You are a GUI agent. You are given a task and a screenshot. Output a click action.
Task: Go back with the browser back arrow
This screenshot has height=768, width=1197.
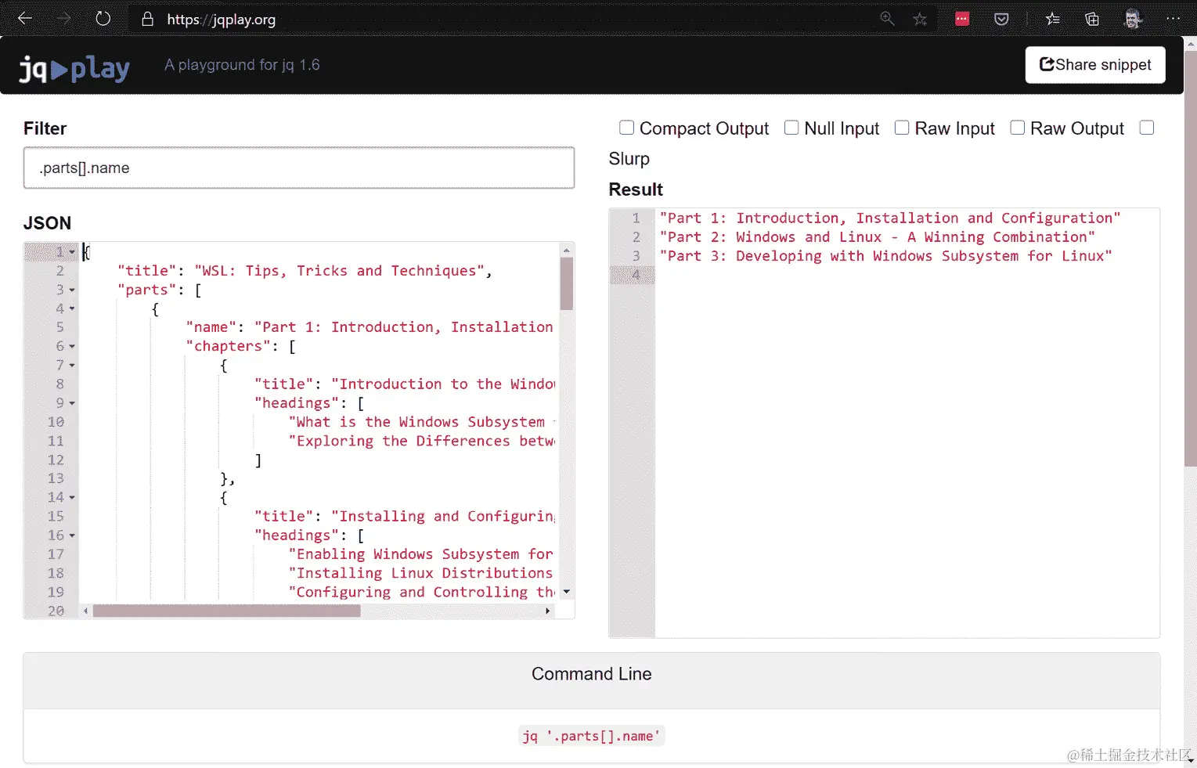click(x=25, y=19)
